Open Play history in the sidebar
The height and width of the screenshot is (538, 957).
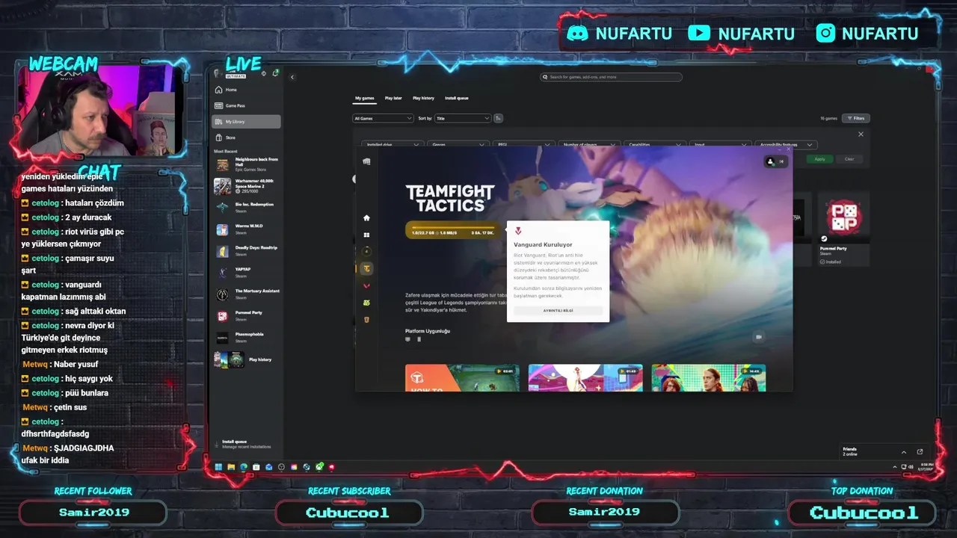tap(246, 359)
